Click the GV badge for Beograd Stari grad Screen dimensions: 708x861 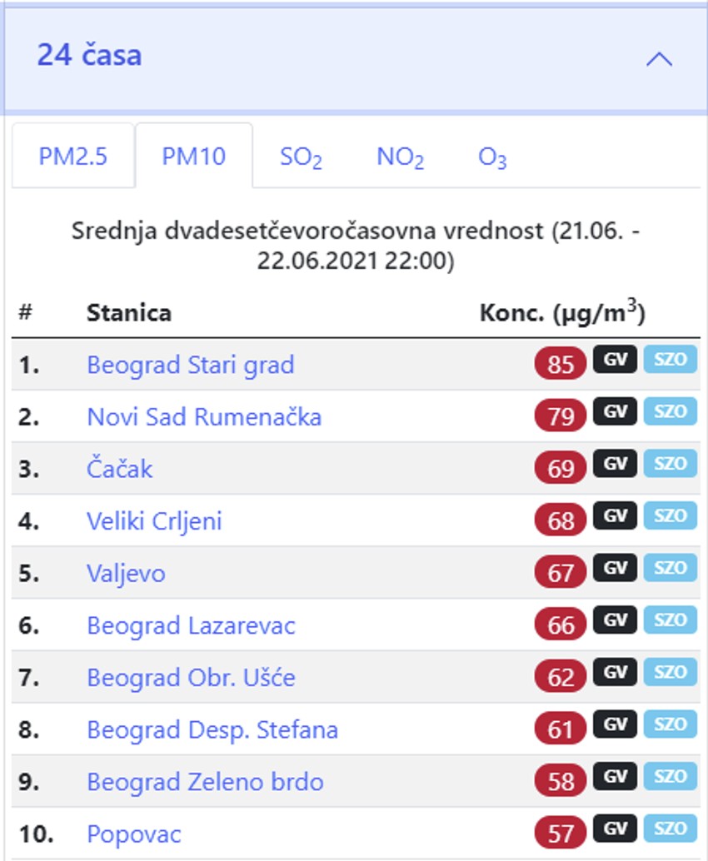pyautogui.click(x=615, y=360)
